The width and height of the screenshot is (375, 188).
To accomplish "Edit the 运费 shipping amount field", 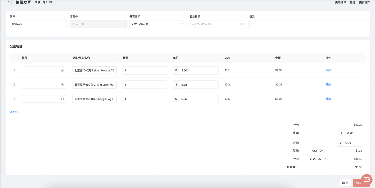I will tap(353, 143).
